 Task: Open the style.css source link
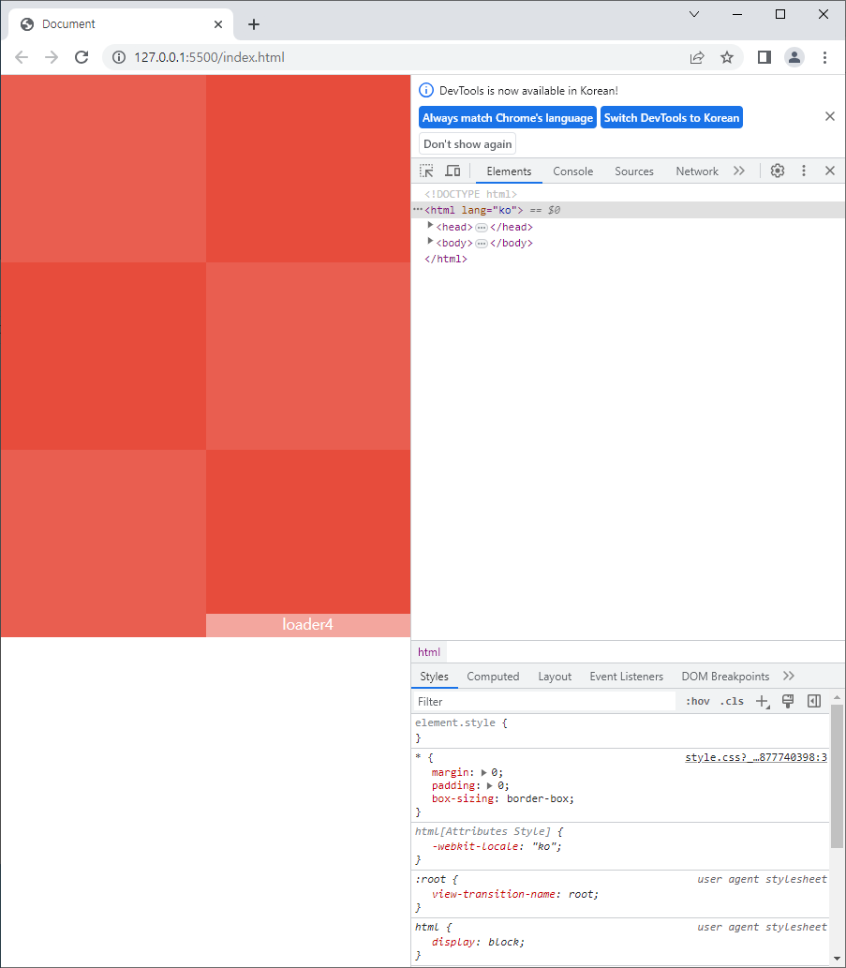756,757
